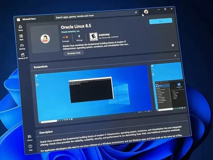Expand app details with the right chevron
The height and width of the screenshot is (160, 213).
(175, 56)
